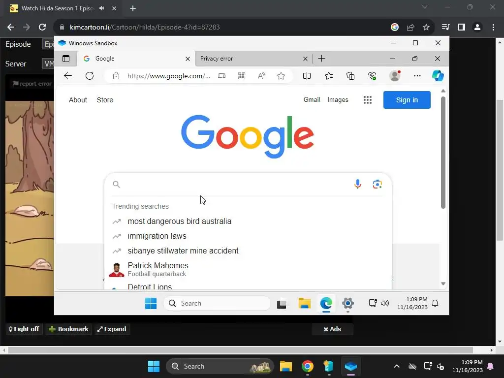The height and width of the screenshot is (378, 504).
Task: Open Gmail link on Google
Action: coord(312,99)
